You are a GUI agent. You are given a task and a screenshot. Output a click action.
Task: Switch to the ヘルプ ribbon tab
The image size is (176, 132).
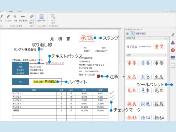pyautogui.click(x=19, y=11)
